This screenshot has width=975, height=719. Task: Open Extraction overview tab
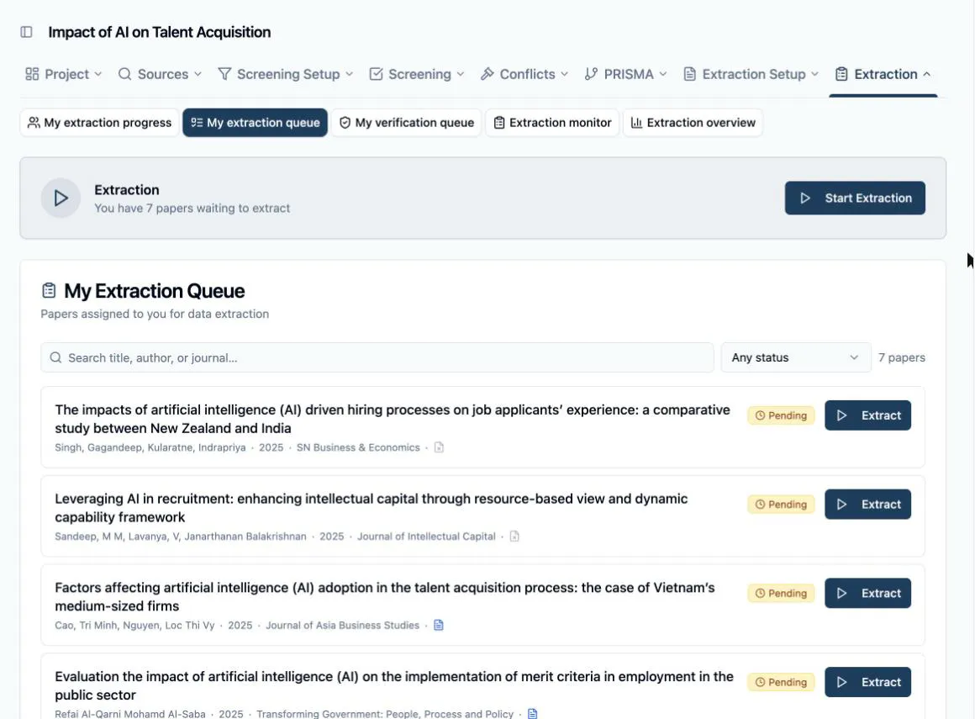(693, 123)
